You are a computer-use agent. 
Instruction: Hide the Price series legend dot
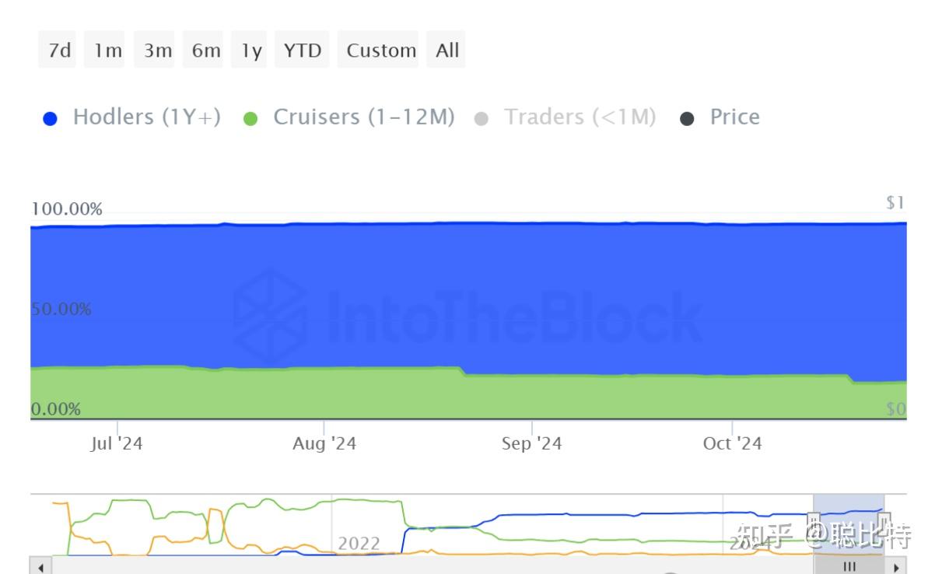tap(687, 119)
